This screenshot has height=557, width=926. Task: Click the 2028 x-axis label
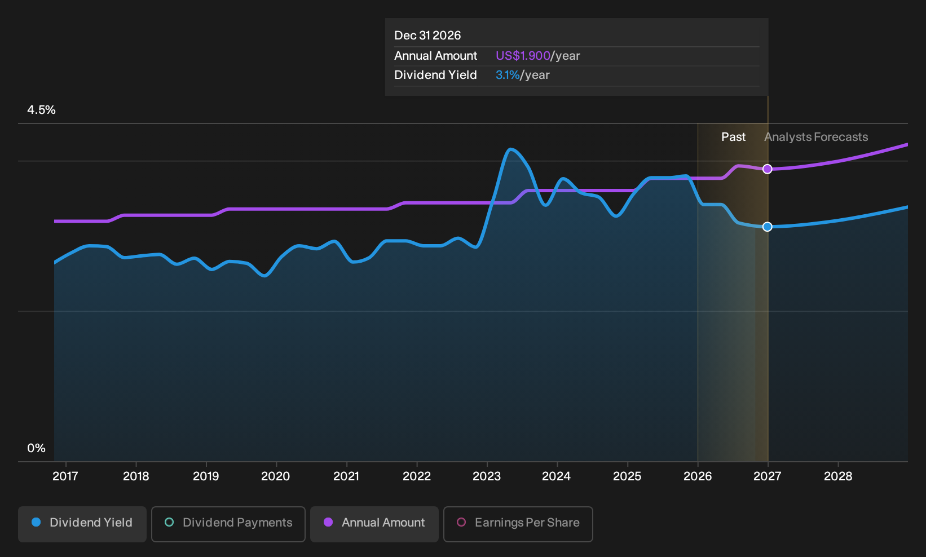(x=838, y=476)
